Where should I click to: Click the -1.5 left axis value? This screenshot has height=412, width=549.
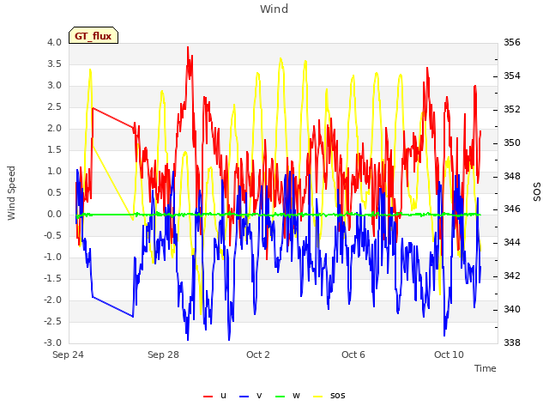(x=52, y=278)
